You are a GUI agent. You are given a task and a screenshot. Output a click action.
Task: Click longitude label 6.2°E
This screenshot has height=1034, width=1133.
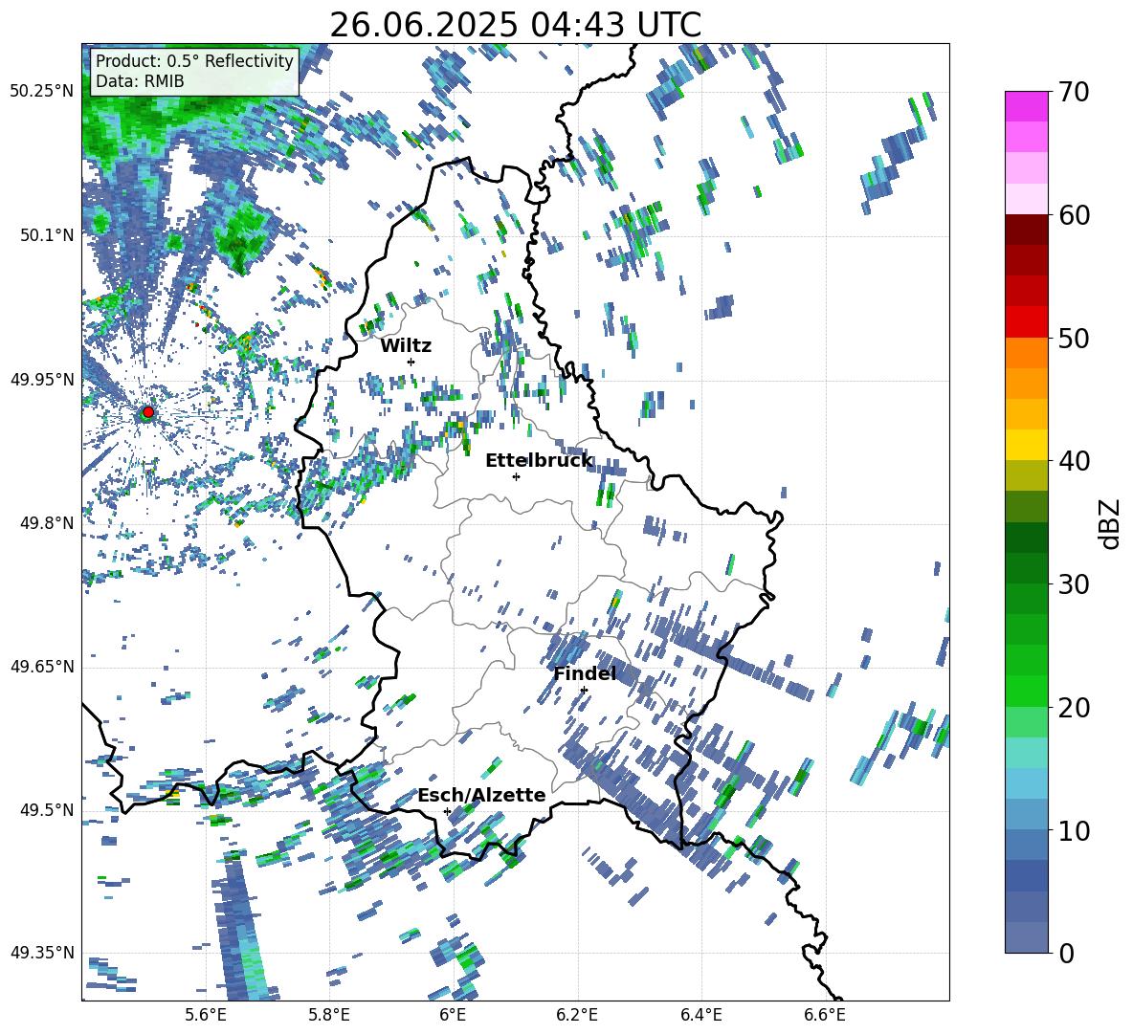[577, 1015]
